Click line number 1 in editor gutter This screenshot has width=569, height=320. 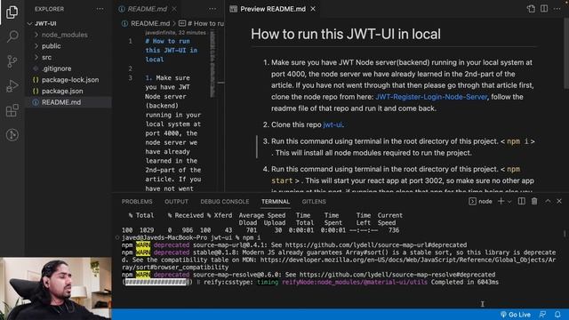[131, 42]
